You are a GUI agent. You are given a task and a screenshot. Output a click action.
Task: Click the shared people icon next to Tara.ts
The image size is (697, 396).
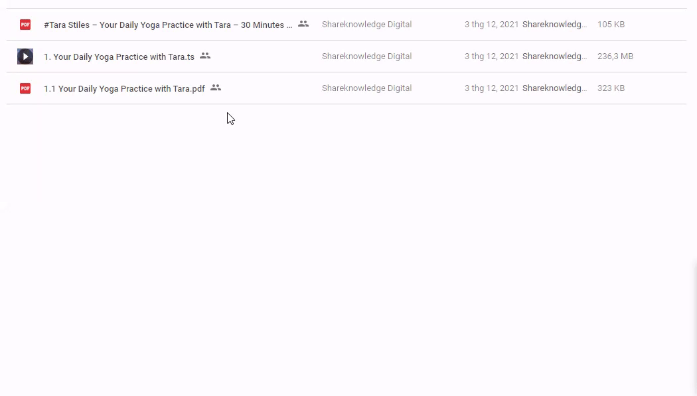click(205, 56)
